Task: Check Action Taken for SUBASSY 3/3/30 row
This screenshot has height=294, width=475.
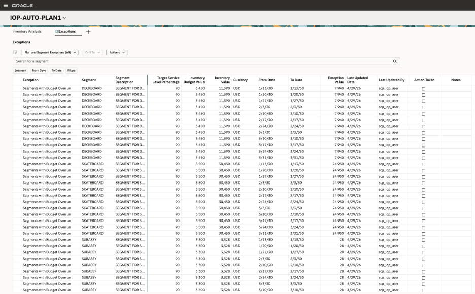Action: tap(424, 284)
